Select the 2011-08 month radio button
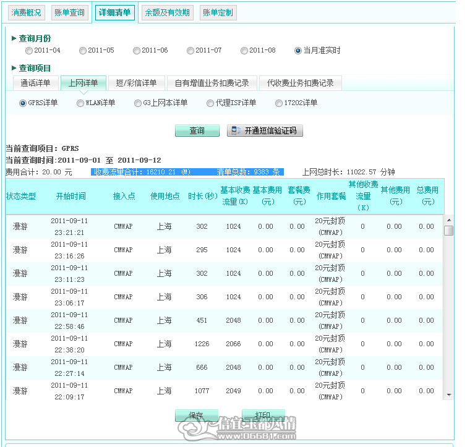This screenshot has height=447, width=475. [244, 51]
